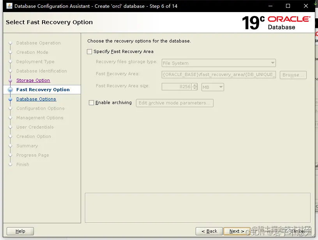Screen dimensions: 318x240
Task: Go to Database Options step
Action: click(x=36, y=99)
